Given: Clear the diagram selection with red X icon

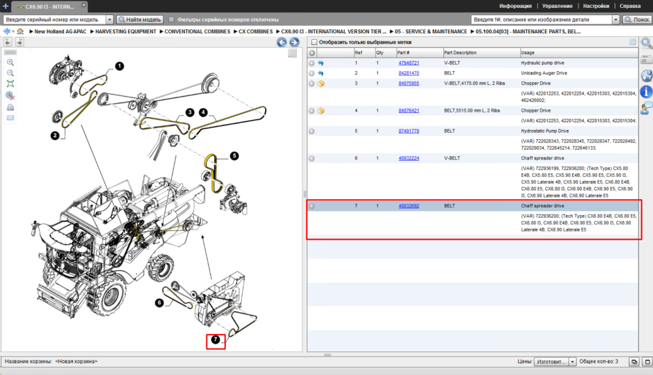Looking at the screenshot, I should tap(10, 96).
